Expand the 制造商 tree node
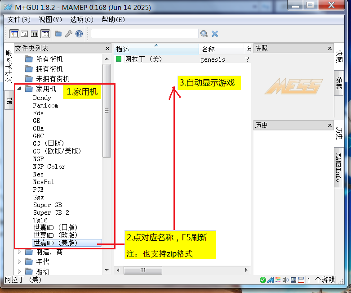 (x=19, y=252)
